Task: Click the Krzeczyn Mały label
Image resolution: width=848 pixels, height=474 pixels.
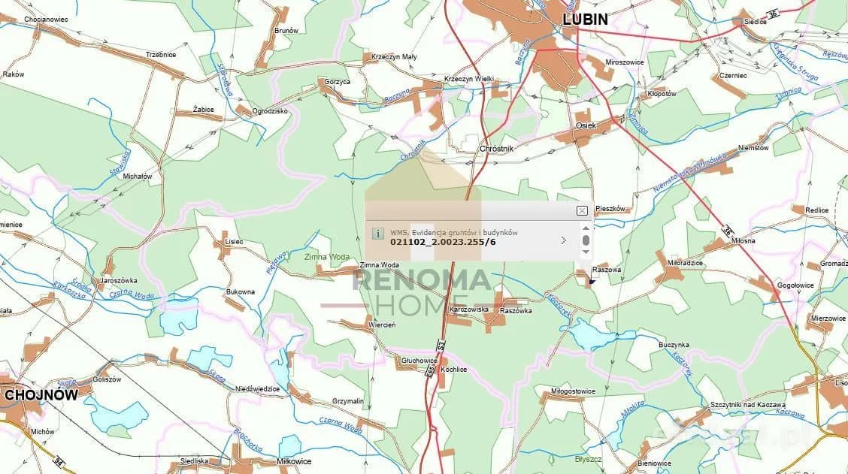Action: [394, 57]
